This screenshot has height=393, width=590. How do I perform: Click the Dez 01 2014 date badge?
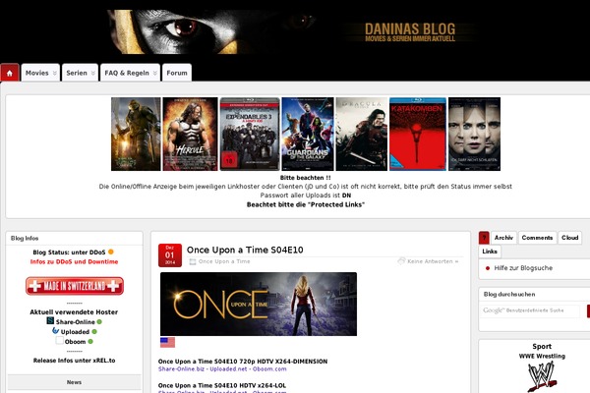pos(170,255)
